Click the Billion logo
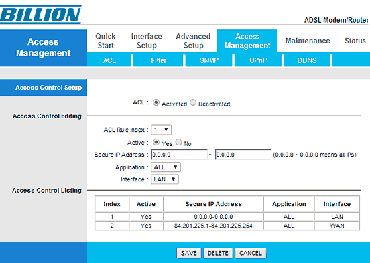 pyautogui.click(x=41, y=14)
